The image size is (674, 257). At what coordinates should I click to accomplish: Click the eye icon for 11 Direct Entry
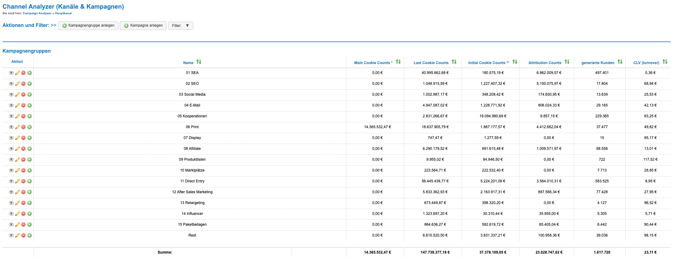(11, 181)
